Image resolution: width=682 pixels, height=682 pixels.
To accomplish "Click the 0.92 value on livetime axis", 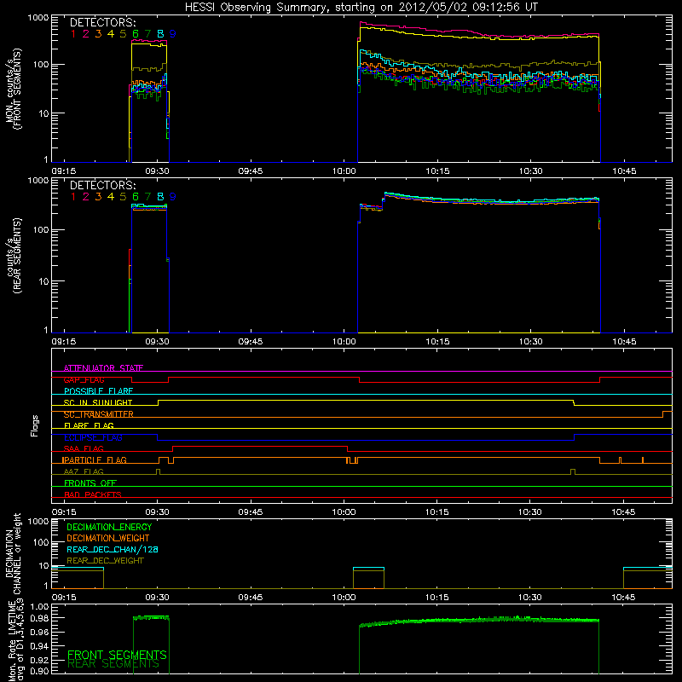I will click(38, 659).
